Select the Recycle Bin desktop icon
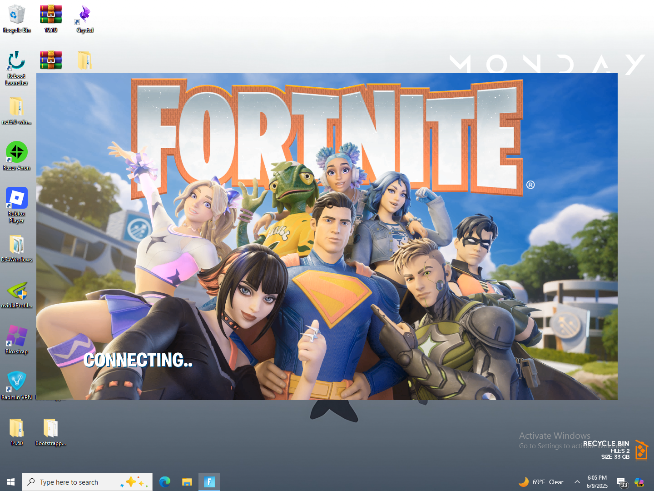Image resolution: width=654 pixels, height=491 pixels. pyautogui.click(x=17, y=19)
